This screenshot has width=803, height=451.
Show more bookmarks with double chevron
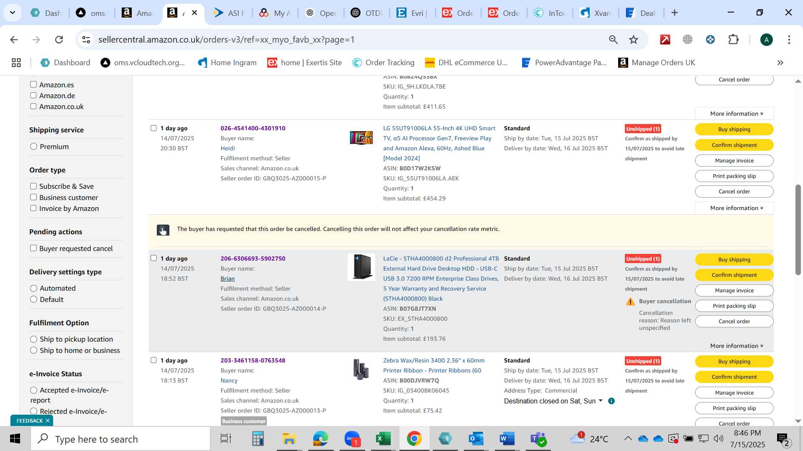(x=780, y=63)
